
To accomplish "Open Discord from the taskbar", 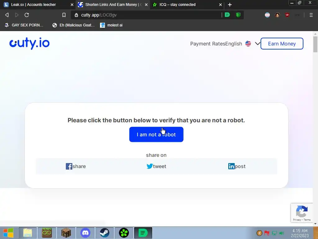I will pos(85,233).
